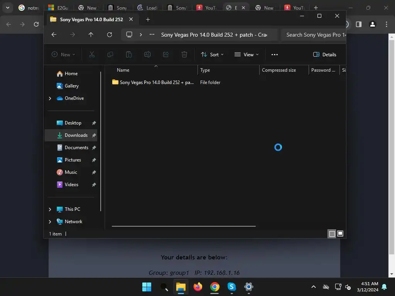
Task: Switch to the Loadi browser tab
Action: (148, 8)
